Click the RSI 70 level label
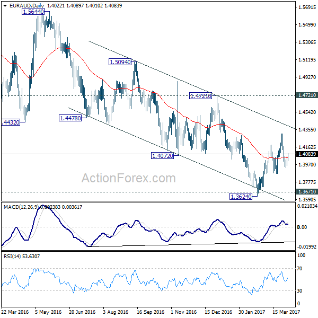This screenshot has height=318, width=318. (299, 269)
